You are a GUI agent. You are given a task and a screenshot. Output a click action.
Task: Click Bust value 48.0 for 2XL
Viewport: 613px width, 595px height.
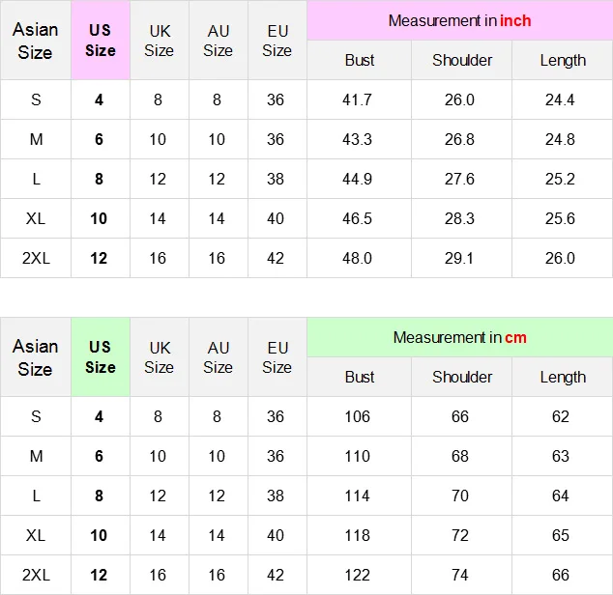[x=359, y=258]
